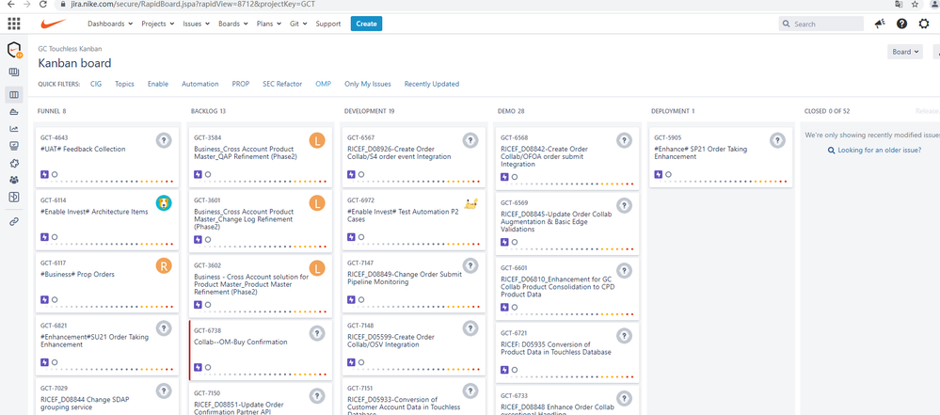Viewport: 940px width, 415px height.
Task: Go back in browser history
Action: click(9, 4)
